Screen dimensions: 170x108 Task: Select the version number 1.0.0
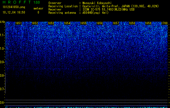point(37,2)
